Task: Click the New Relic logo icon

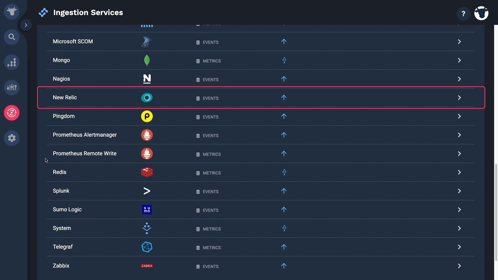Action: pyautogui.click(x=147, y=97)
